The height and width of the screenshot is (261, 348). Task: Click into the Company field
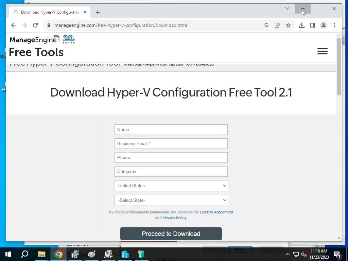(x=171, y=172)
